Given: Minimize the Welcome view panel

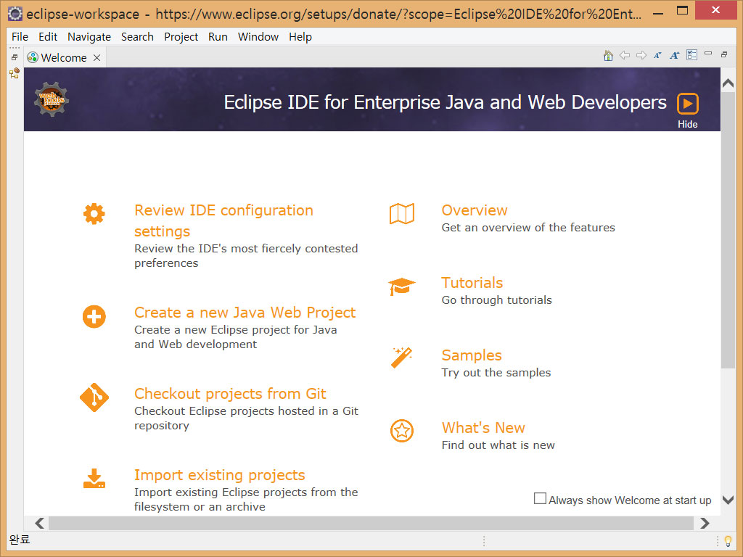Looking at the screenshot, I should tap(708, 54).
